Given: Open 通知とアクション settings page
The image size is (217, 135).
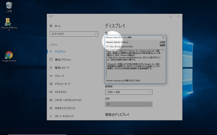Looking at the screenshot, I should click(63, 60).
